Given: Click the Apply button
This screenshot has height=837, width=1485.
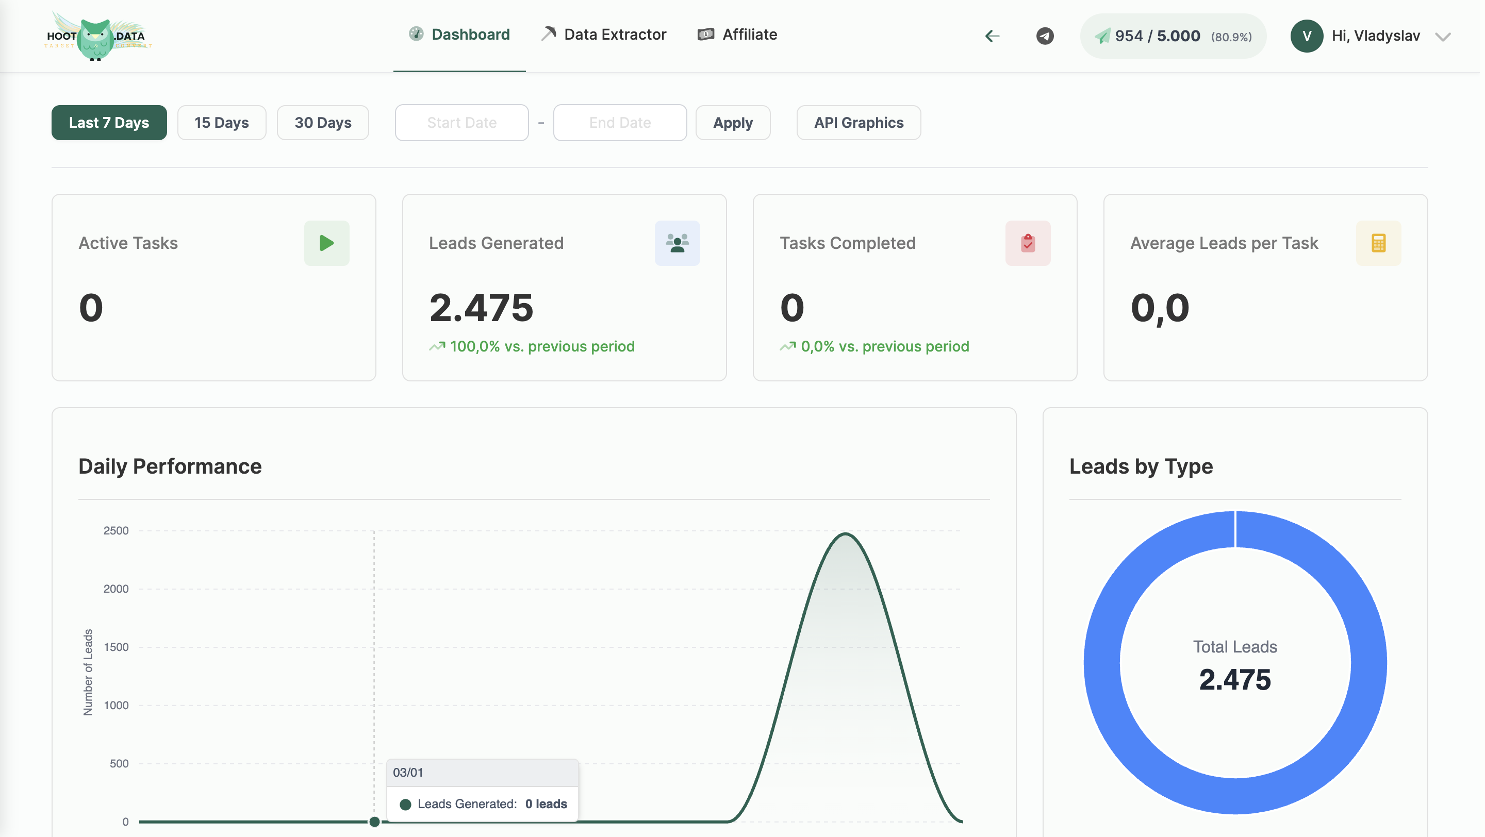Looking at the screenshot, I should 733,122.
